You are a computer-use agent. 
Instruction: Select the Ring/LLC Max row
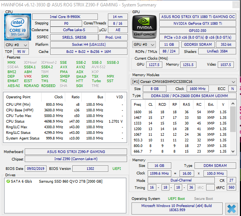click(65, 127)
